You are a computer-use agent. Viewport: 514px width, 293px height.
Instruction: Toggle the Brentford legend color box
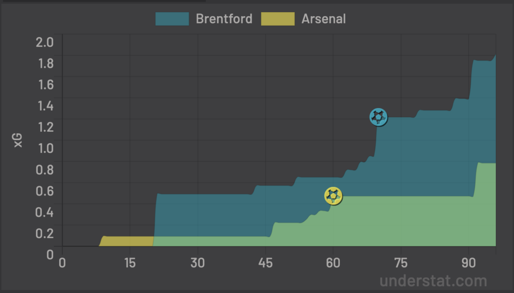pos(172,19)
